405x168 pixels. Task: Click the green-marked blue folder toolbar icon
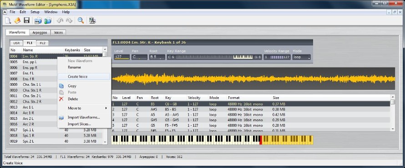pyautogui.click(x=47, y=20)
